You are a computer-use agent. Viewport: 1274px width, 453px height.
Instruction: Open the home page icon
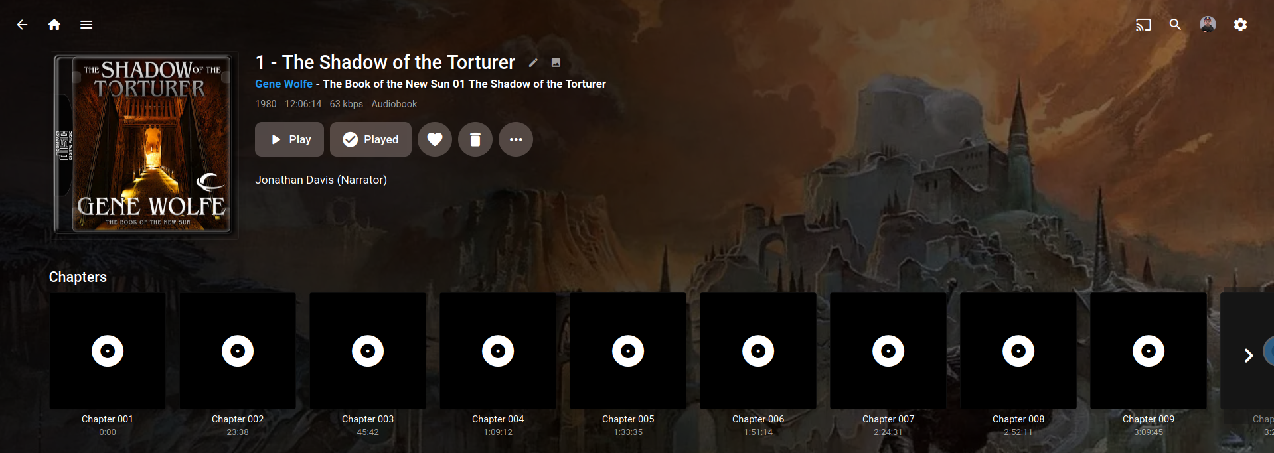54,25
